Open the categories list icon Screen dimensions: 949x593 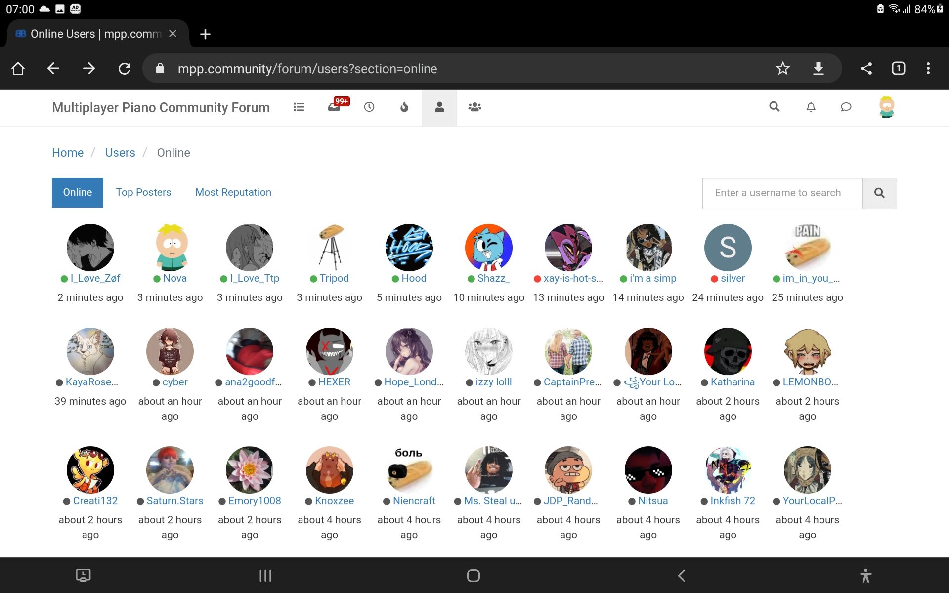point(299,107)
